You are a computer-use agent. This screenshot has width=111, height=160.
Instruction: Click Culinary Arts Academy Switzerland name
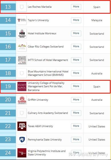coord(48,113)
